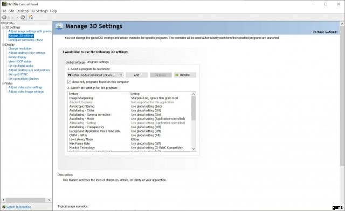The height and width of the screenshot is (211, 345).
Task: Click the System Information icon
Action: 4,207
